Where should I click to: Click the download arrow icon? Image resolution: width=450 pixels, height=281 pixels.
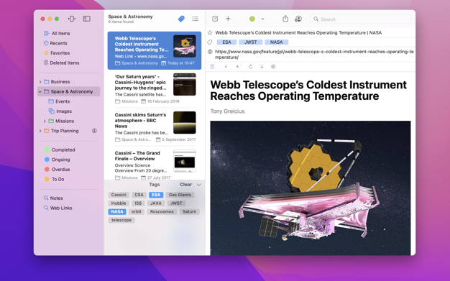pos(262,67)
